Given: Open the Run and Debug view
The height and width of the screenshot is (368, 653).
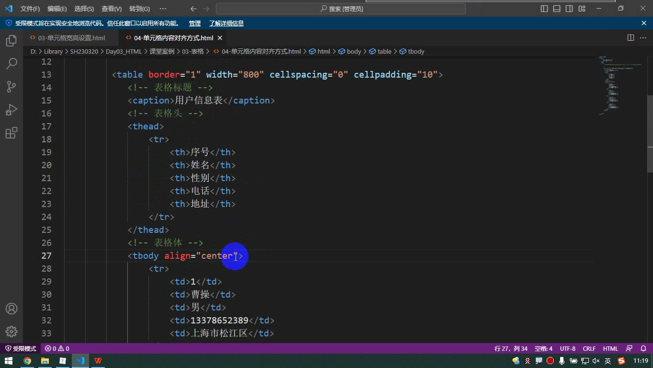Looking at the screenshot, I should coord(11,109).
